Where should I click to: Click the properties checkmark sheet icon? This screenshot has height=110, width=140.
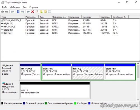pos(37,12)
